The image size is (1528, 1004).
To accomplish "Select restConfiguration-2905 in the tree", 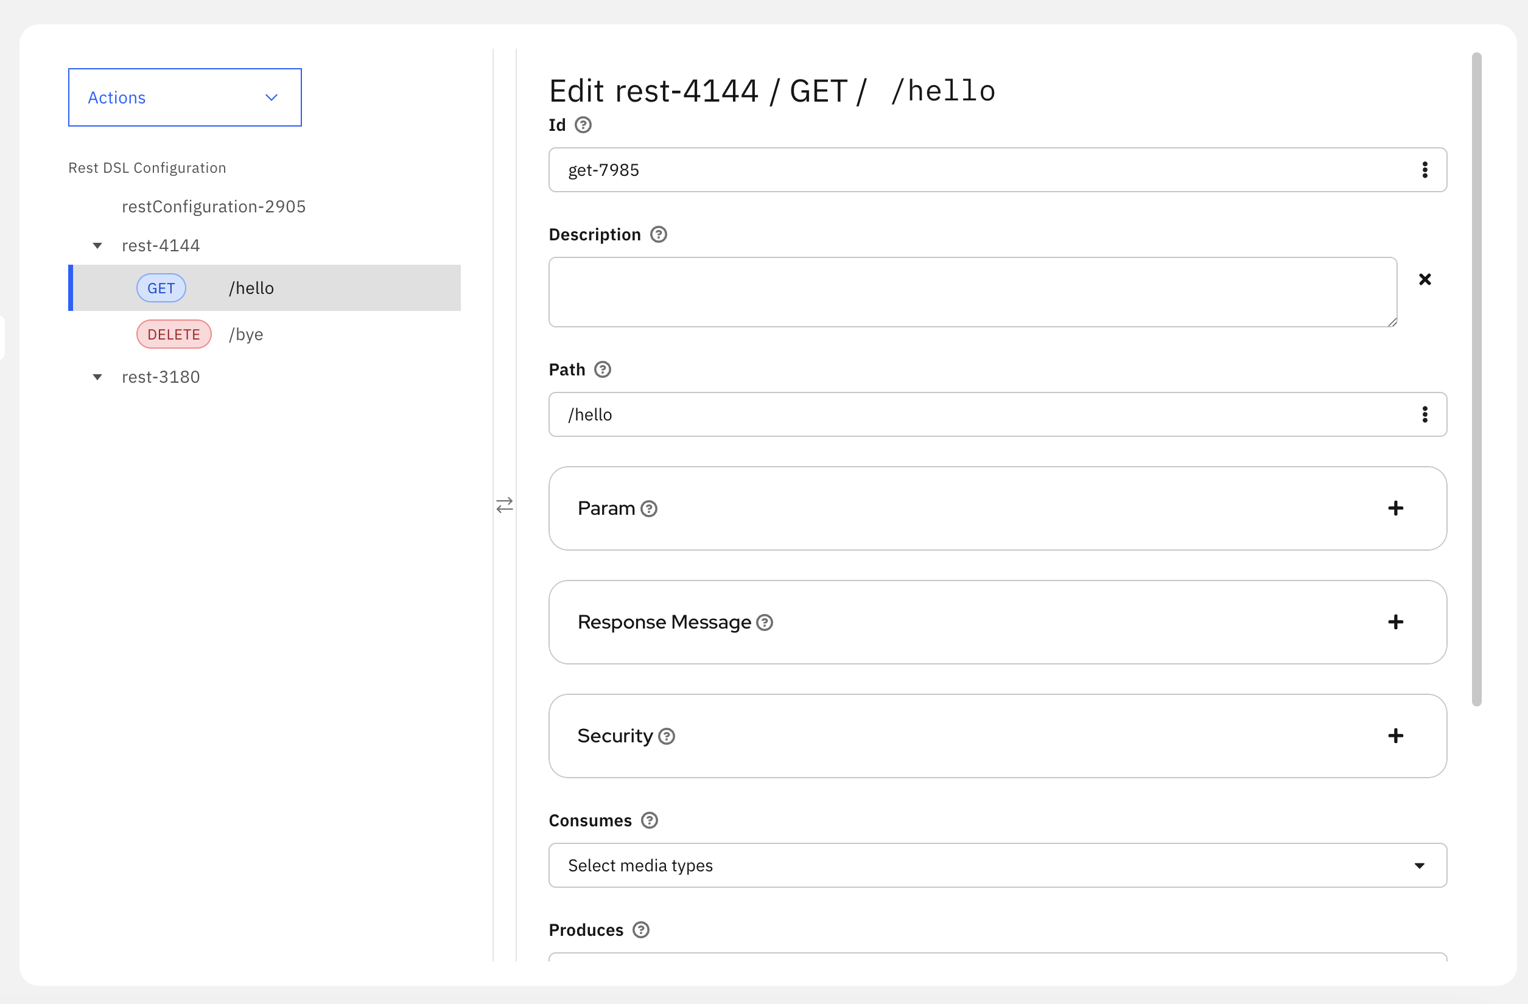I will coord(214,206).
